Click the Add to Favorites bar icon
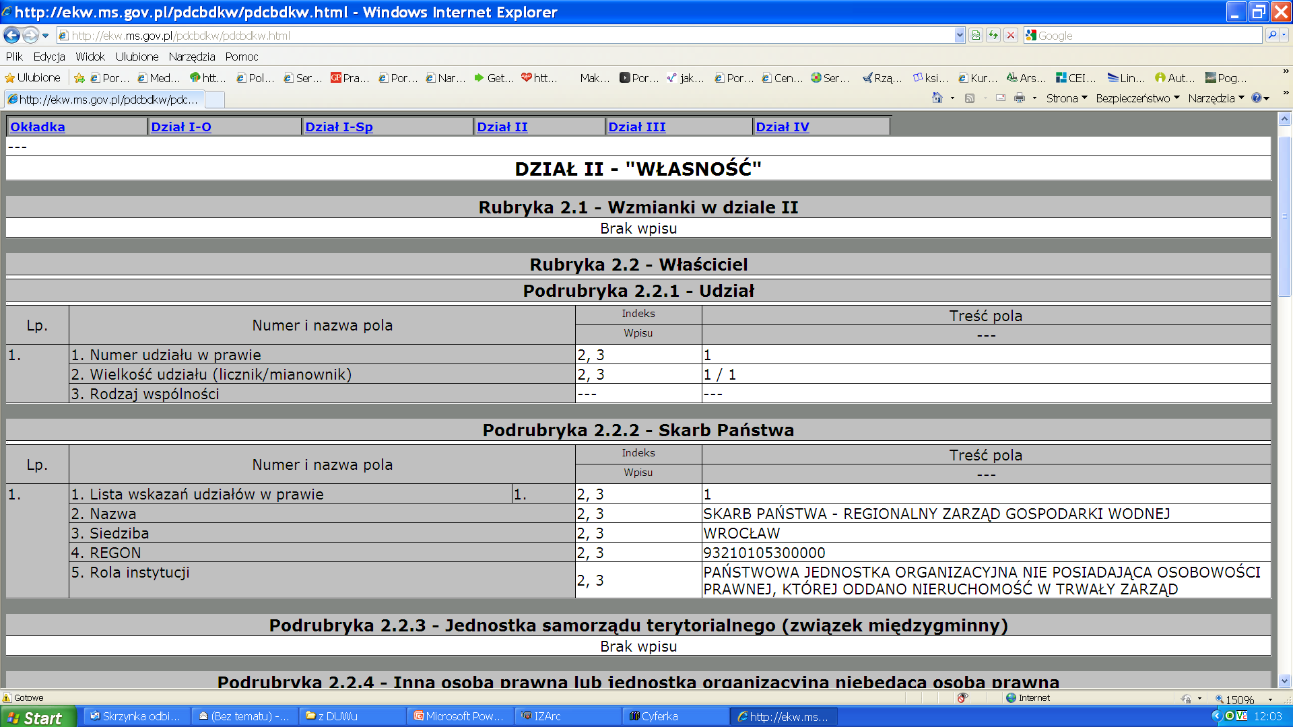 pyautogui.click(x=79, y=78)
